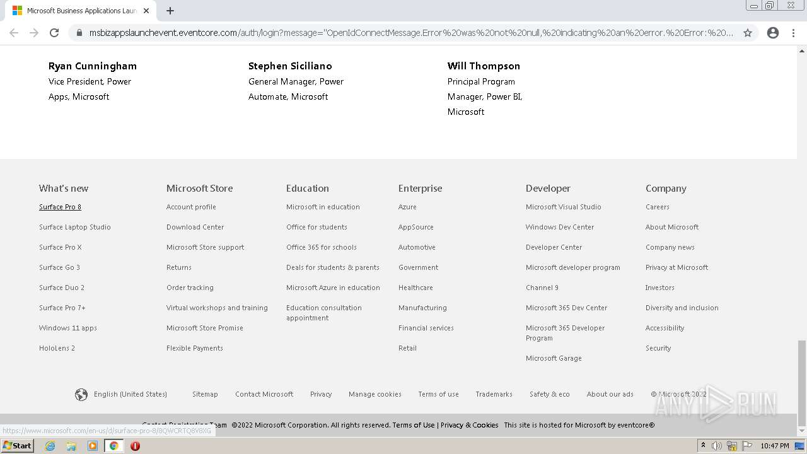807x454 pixels.
Task: Open AppSource link
Action: (416, 227)
